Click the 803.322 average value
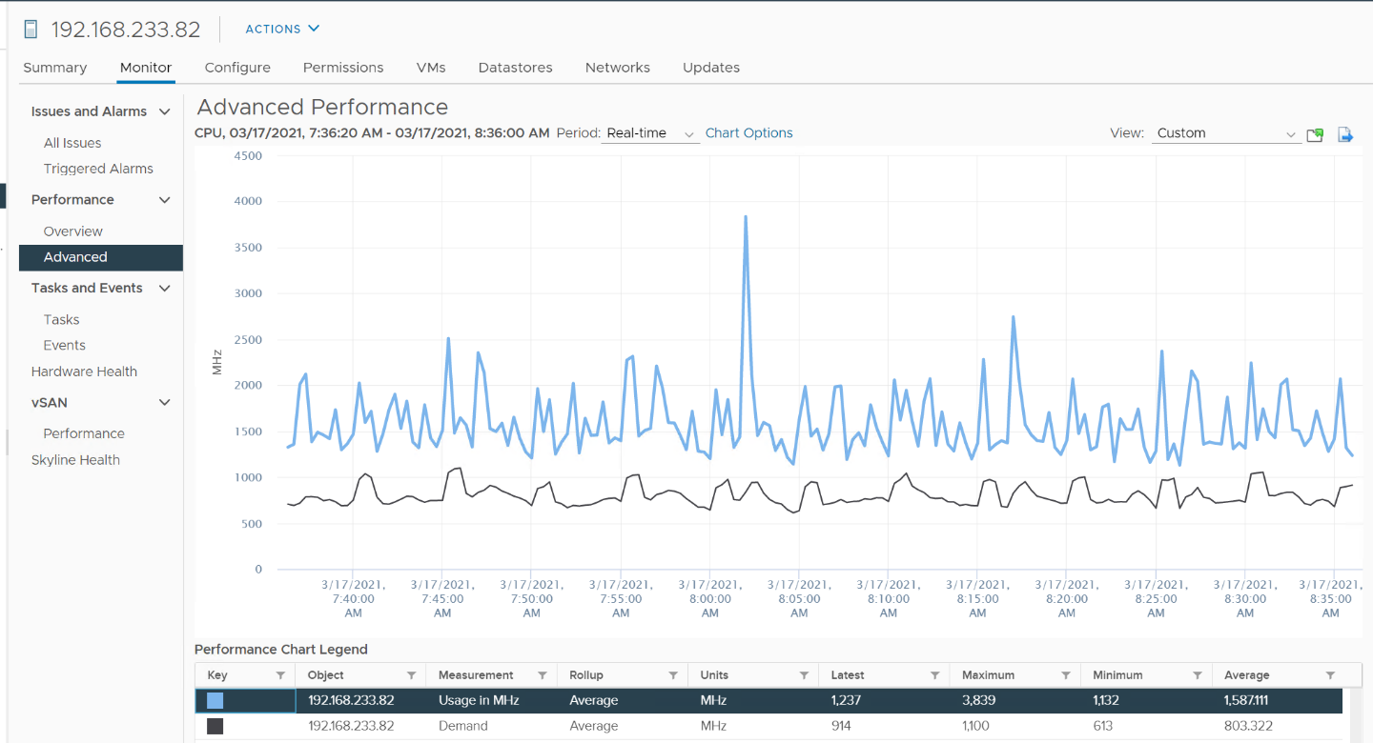Screen dimensions: 1373x743 point(1246,726)
